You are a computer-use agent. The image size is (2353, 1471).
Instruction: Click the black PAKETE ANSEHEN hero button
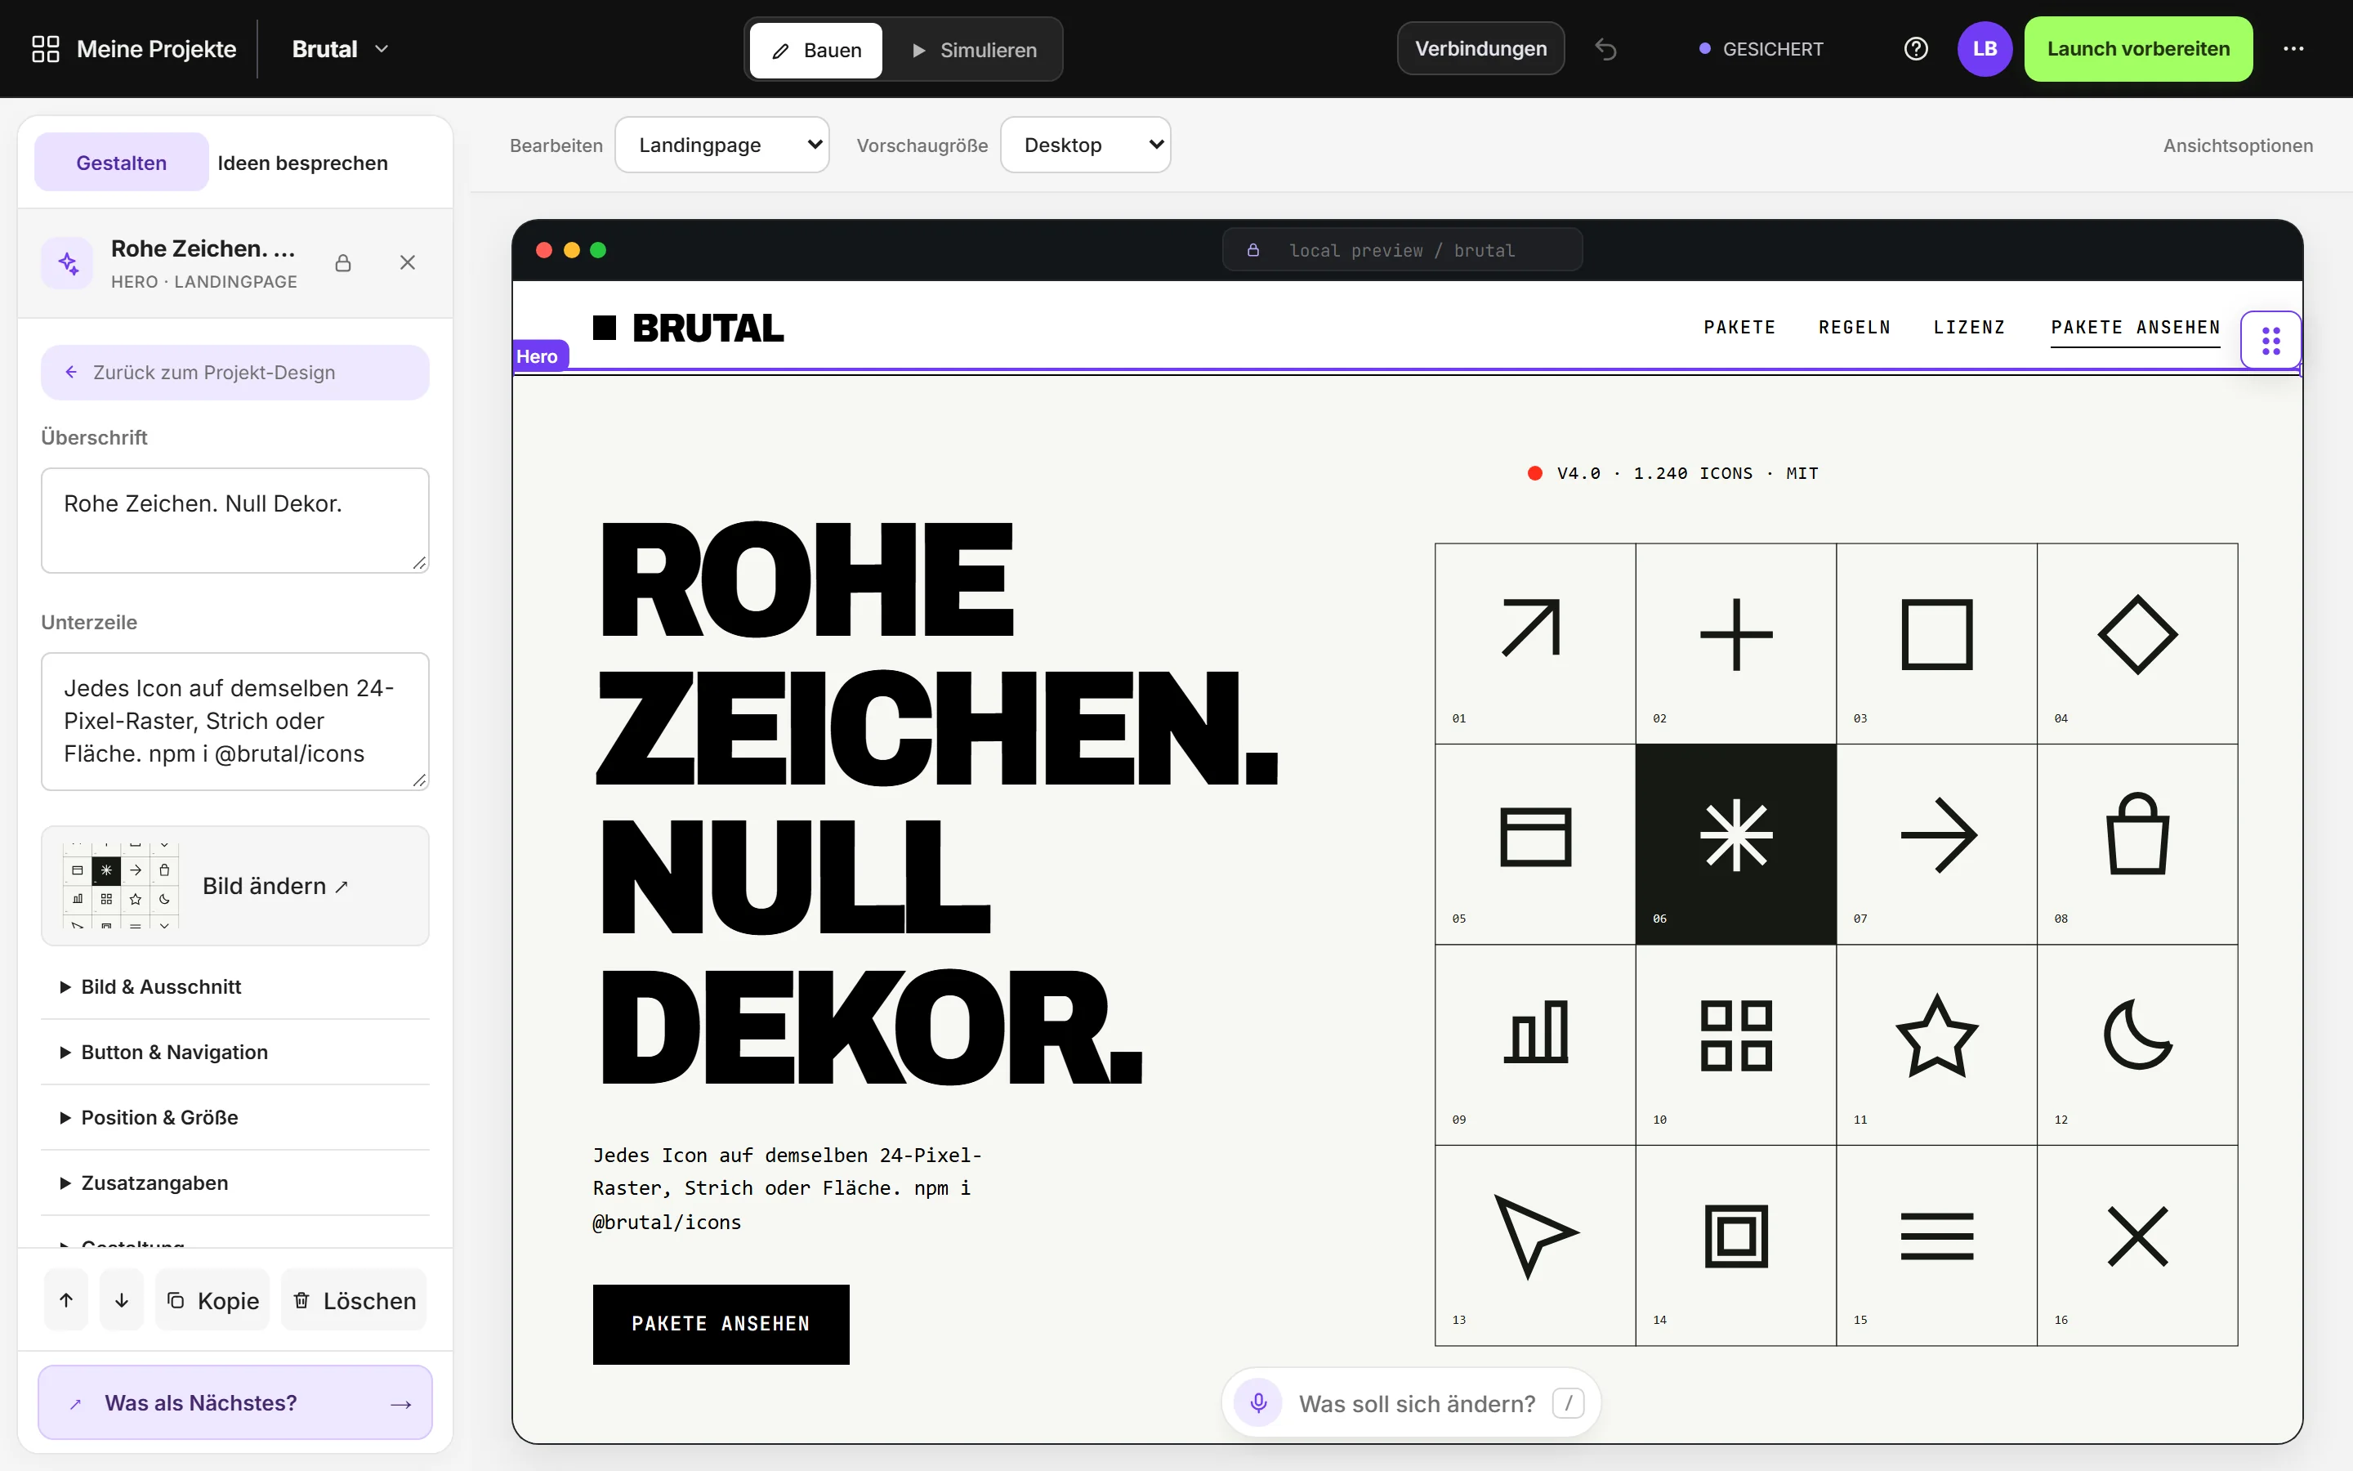[x=721, y=1323]
